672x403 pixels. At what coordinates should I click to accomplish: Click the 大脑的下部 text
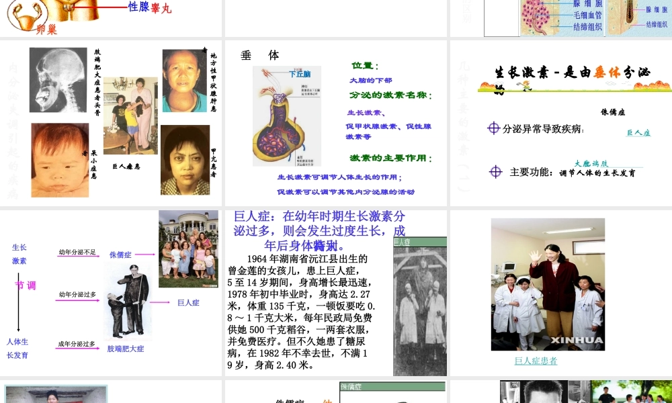pyautogui.click(x=371, y=80)
